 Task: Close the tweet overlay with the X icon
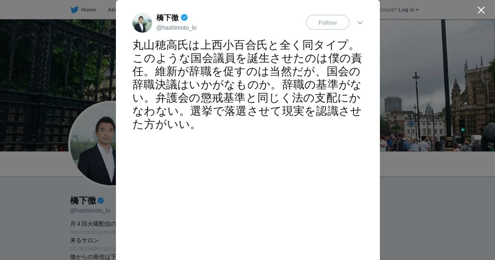[481, 10]
